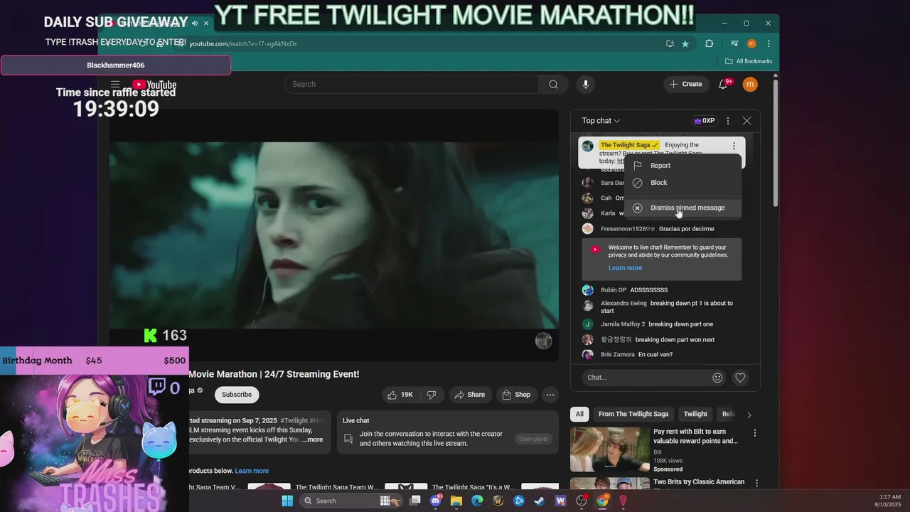Click the channel watermark on video

click(543, 341)
